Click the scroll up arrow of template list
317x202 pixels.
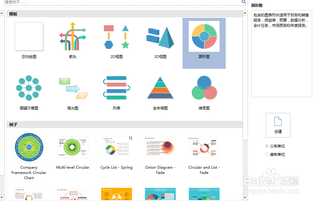(245, 13)
